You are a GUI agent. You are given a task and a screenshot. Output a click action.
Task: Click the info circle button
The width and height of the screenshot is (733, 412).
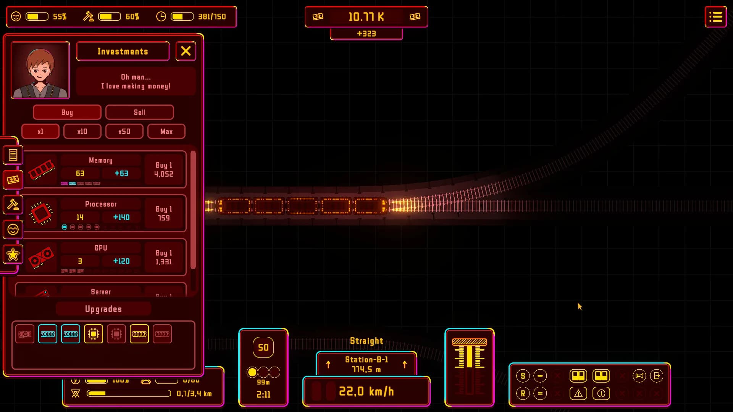point(601,393)
